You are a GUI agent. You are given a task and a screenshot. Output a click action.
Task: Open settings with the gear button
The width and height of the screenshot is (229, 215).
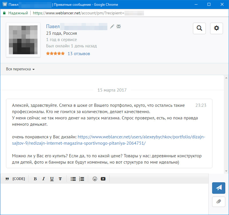[216, 28]
